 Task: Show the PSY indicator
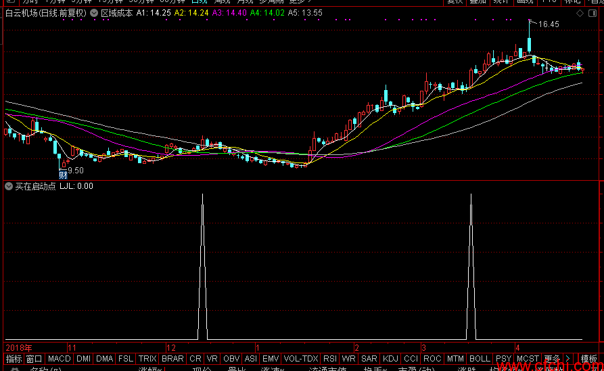(x=503, y=359)
